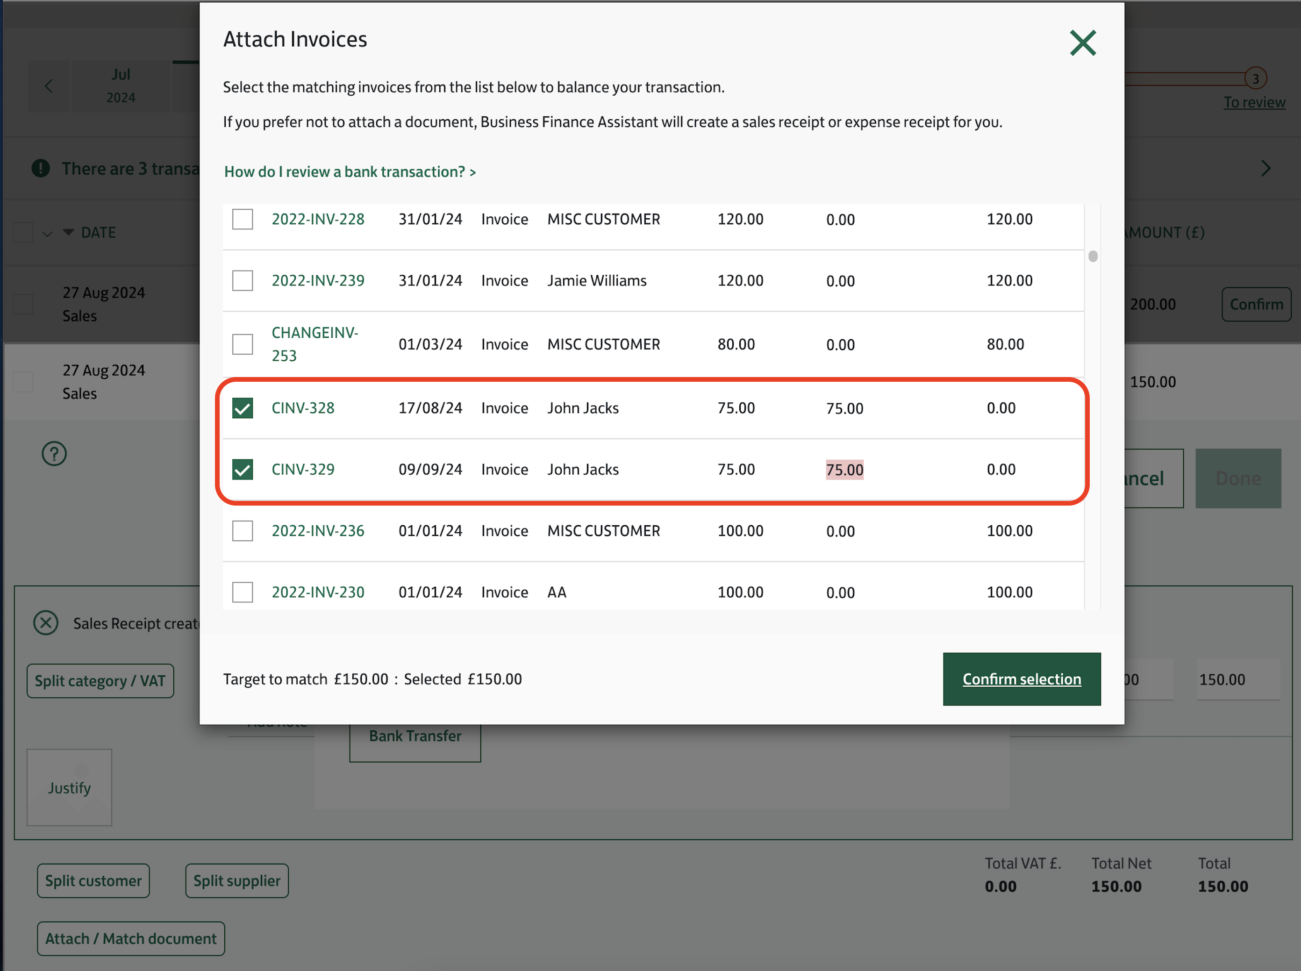Click the alert exclamation icon

click(41, 169)
